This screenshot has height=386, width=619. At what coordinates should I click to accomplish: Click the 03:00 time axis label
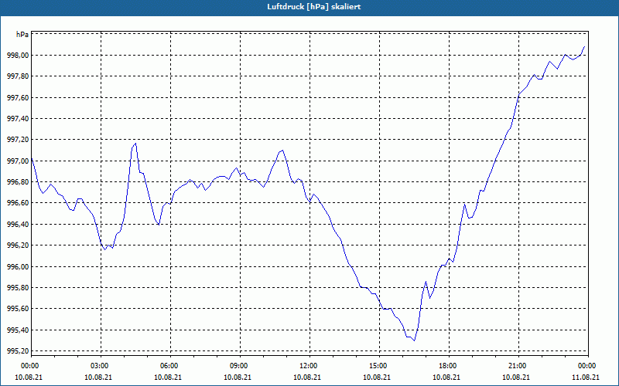(x=101, y=366)
